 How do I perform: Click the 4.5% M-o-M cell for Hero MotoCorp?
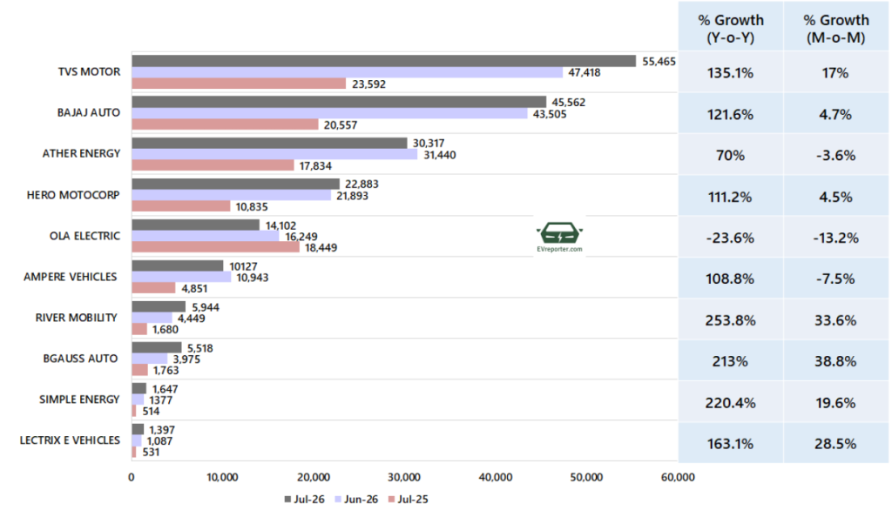[836, 197]
